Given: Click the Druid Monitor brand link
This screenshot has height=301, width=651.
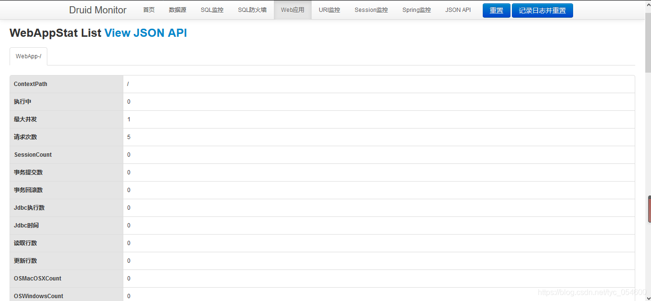Looking at the screenshot, I should [x=98, y=10].
